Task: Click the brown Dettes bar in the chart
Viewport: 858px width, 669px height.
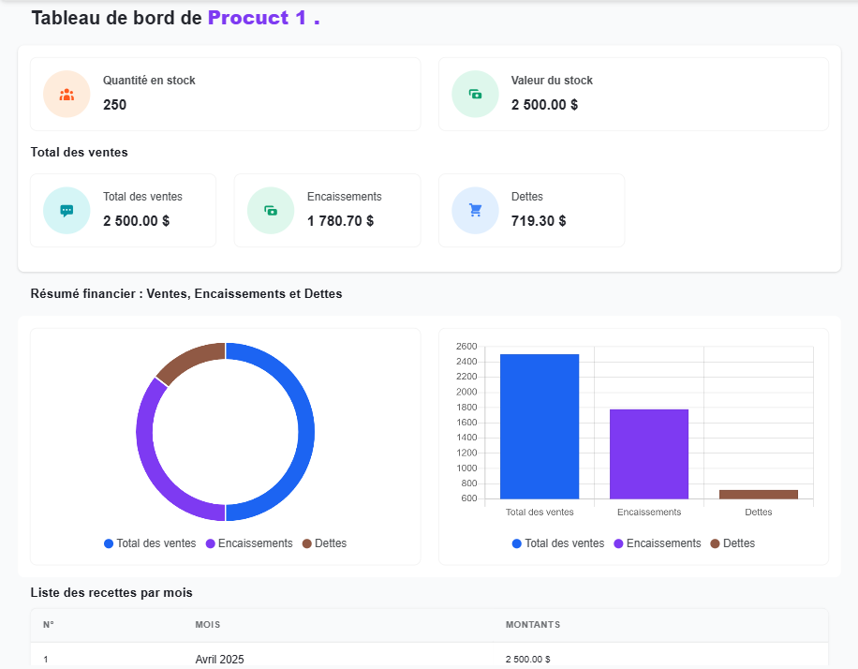Action: [x=759, y=494]
